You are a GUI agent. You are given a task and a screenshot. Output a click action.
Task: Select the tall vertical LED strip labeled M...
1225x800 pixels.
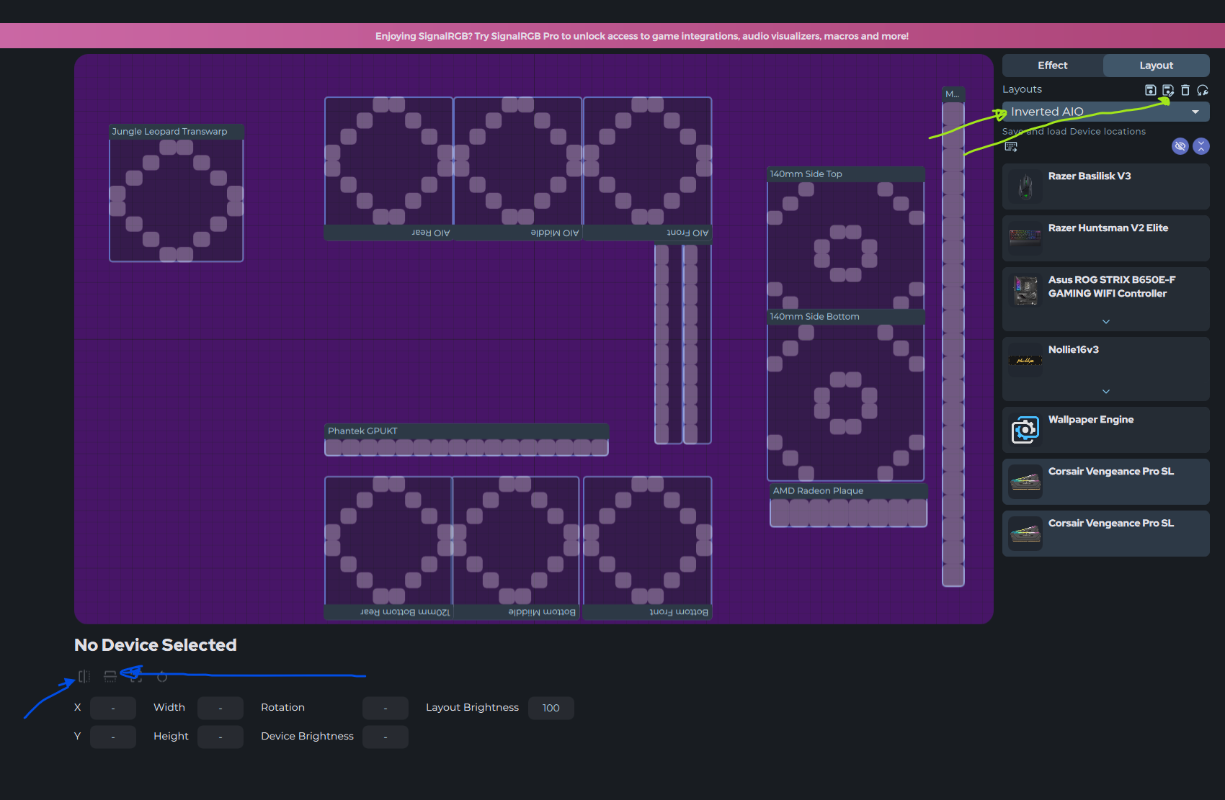click(x=953, y=337)
